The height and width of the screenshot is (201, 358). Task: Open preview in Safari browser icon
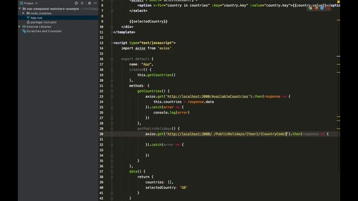click(322, 8)
